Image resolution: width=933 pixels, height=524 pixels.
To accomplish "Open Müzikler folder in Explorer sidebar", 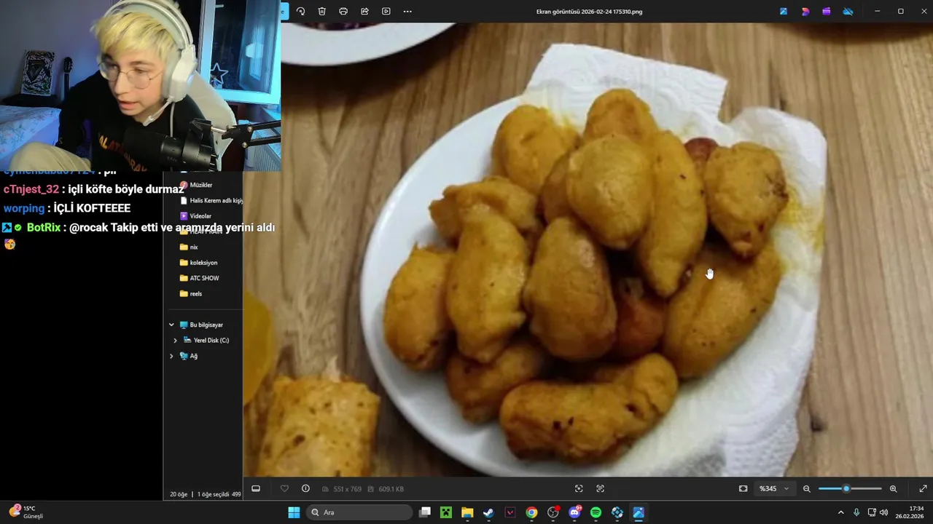I will (x=196, y=185).
